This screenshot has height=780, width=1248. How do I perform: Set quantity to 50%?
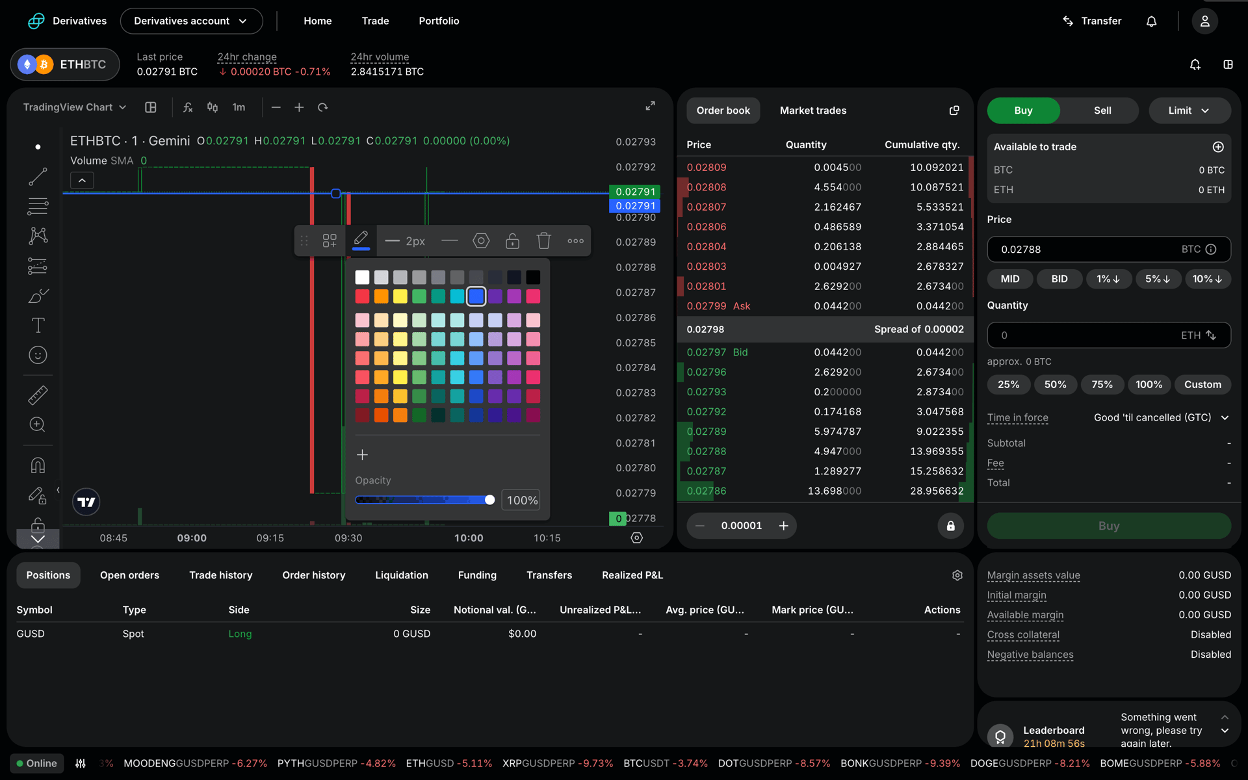tap(1055, 385)
